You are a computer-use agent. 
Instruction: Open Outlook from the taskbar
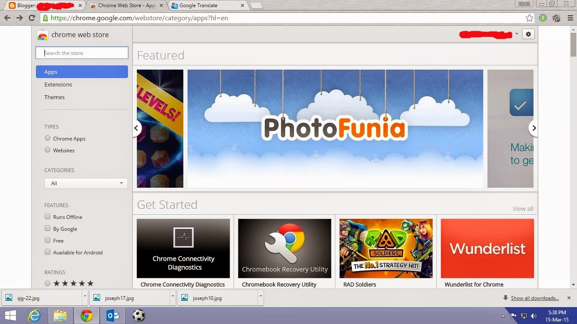[112, 316]
